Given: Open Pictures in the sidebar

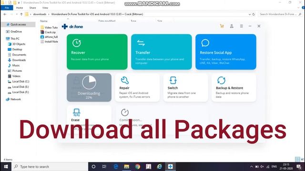Looking at the screenshot, I should click(x=17, y=71).
